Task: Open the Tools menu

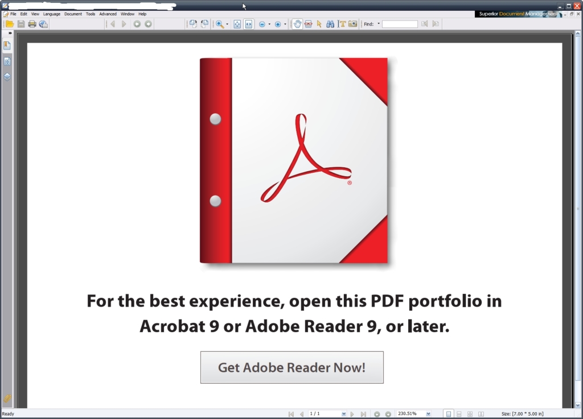Action: 91,14
